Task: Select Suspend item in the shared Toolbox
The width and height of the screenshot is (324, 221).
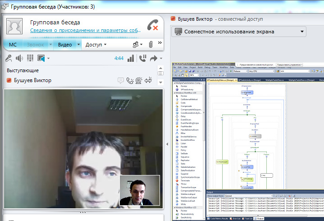Action: pyautogui.click(x=184, y=174)
